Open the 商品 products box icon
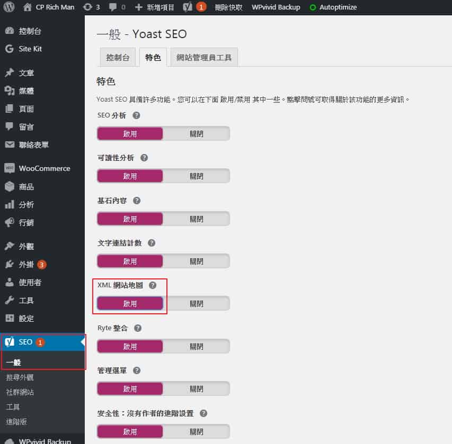 click(10, 187)
